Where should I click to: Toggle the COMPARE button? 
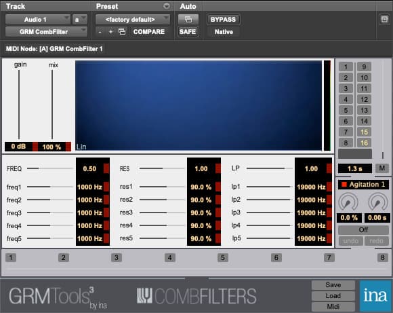click(149, 32)
